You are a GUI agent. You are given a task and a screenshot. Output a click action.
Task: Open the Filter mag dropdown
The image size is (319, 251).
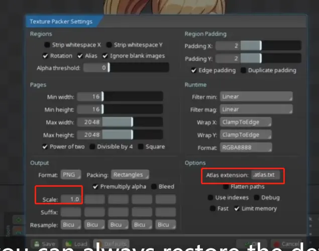(256, 109)
